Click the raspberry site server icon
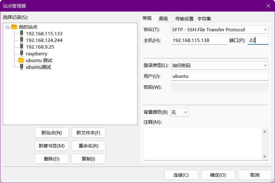 coord(21,54)
